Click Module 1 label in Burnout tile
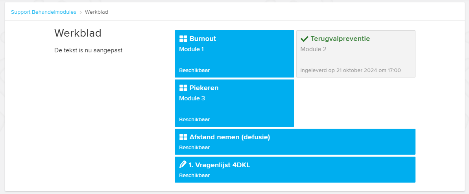The width and height of the screenshot is (469, 194). [x=192, y=49]
